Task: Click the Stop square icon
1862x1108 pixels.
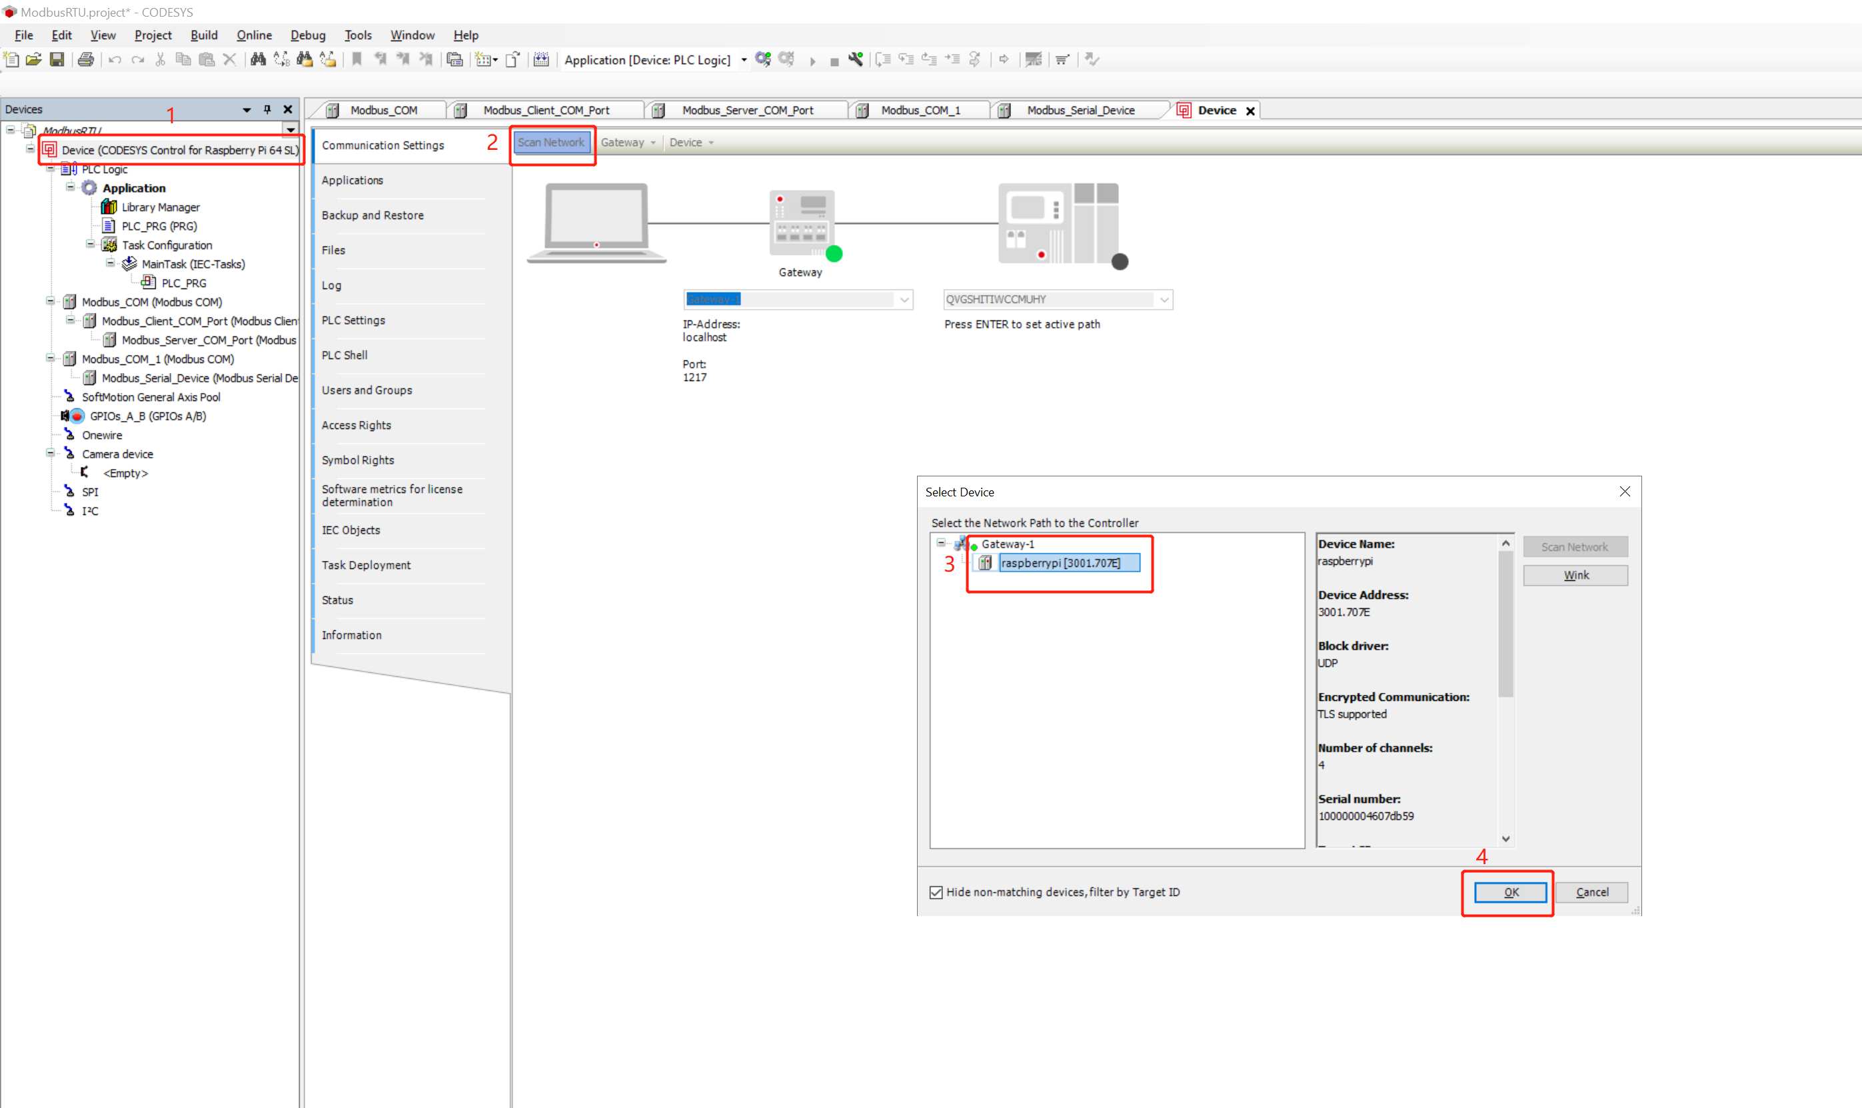Action: click(834, 62)
